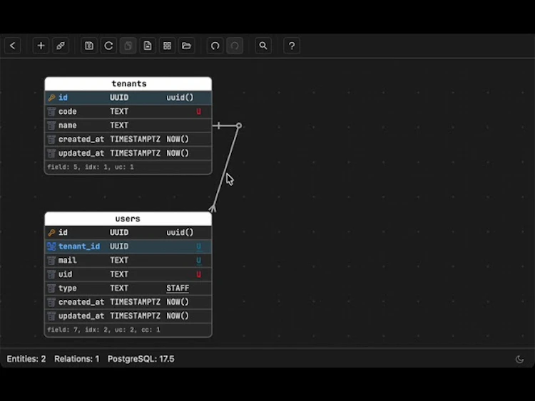The width and height of the screenshot is (535, 401).
Task: Save the diagram with the save icon
Action: click(x=89, y=46)
